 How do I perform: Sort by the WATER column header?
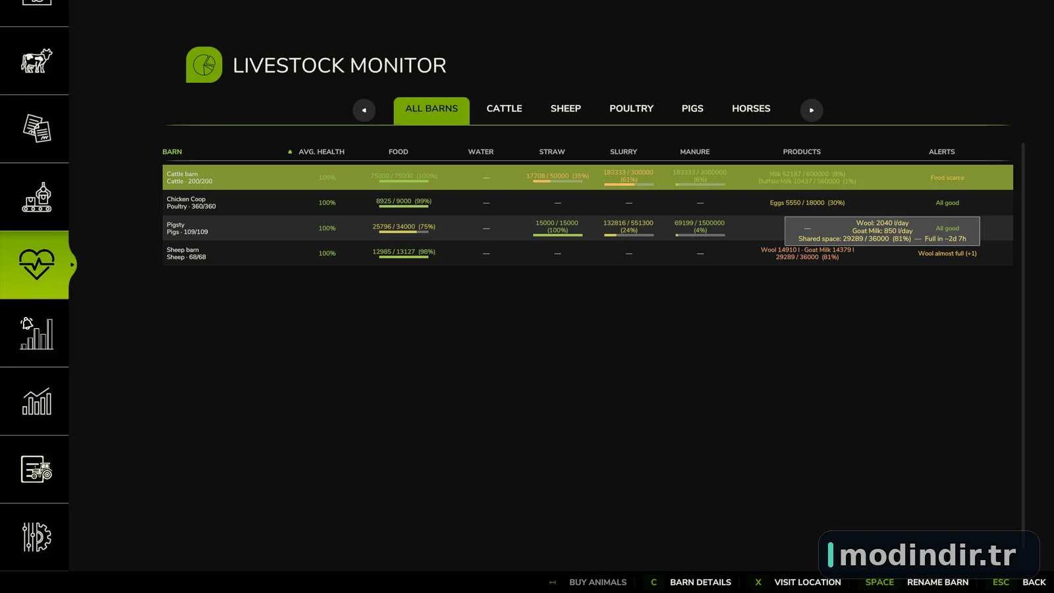pos(481,152)
